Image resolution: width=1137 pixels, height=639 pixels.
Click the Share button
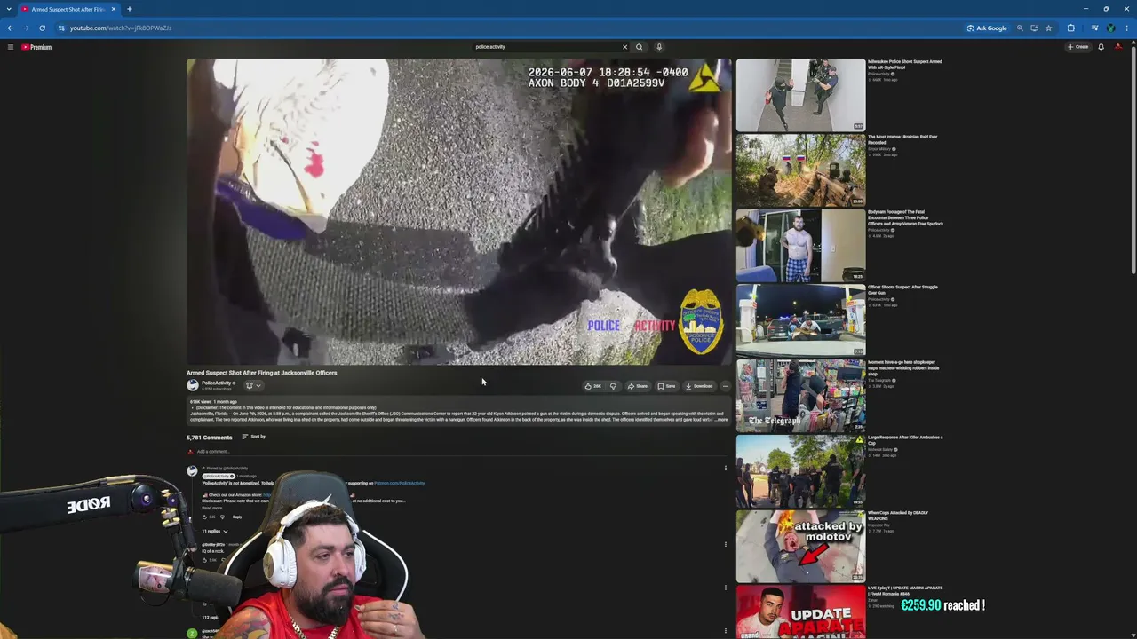pos(638,386)
